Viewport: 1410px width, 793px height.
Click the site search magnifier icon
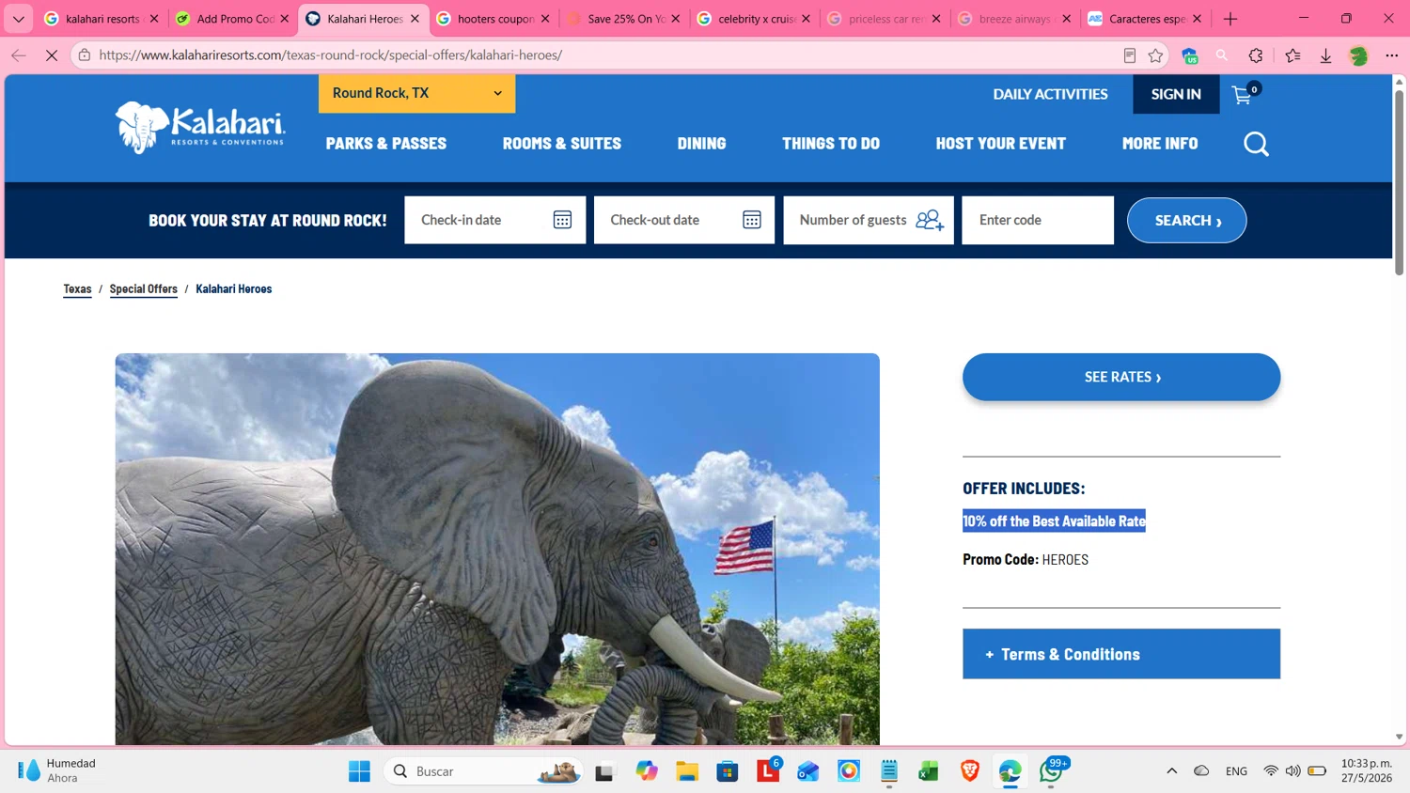pos(1256,144)
